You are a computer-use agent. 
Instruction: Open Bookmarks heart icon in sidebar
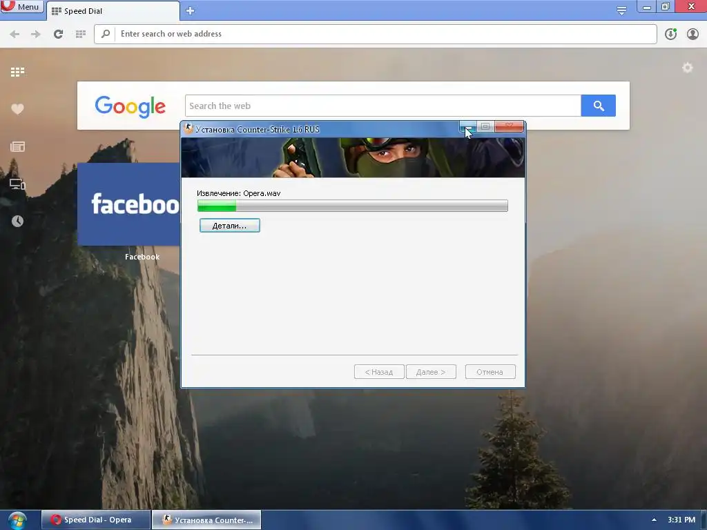17,109
